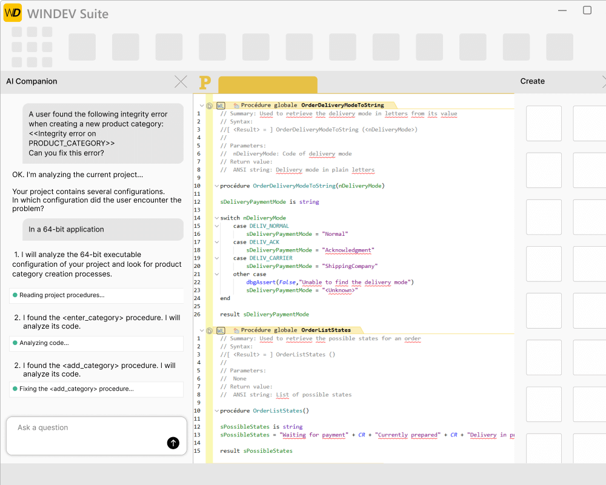Fold the other case block
The width and height of the screenshot is (606, 485).
(216, 274)
